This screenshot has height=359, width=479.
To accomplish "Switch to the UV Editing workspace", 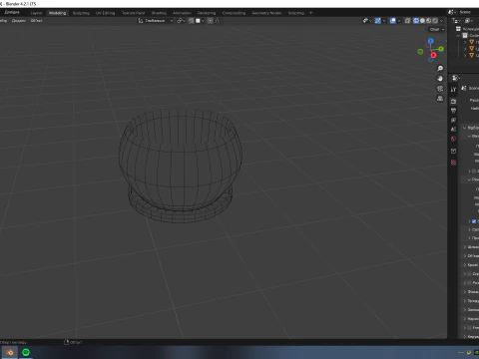I will coord(105,13).
